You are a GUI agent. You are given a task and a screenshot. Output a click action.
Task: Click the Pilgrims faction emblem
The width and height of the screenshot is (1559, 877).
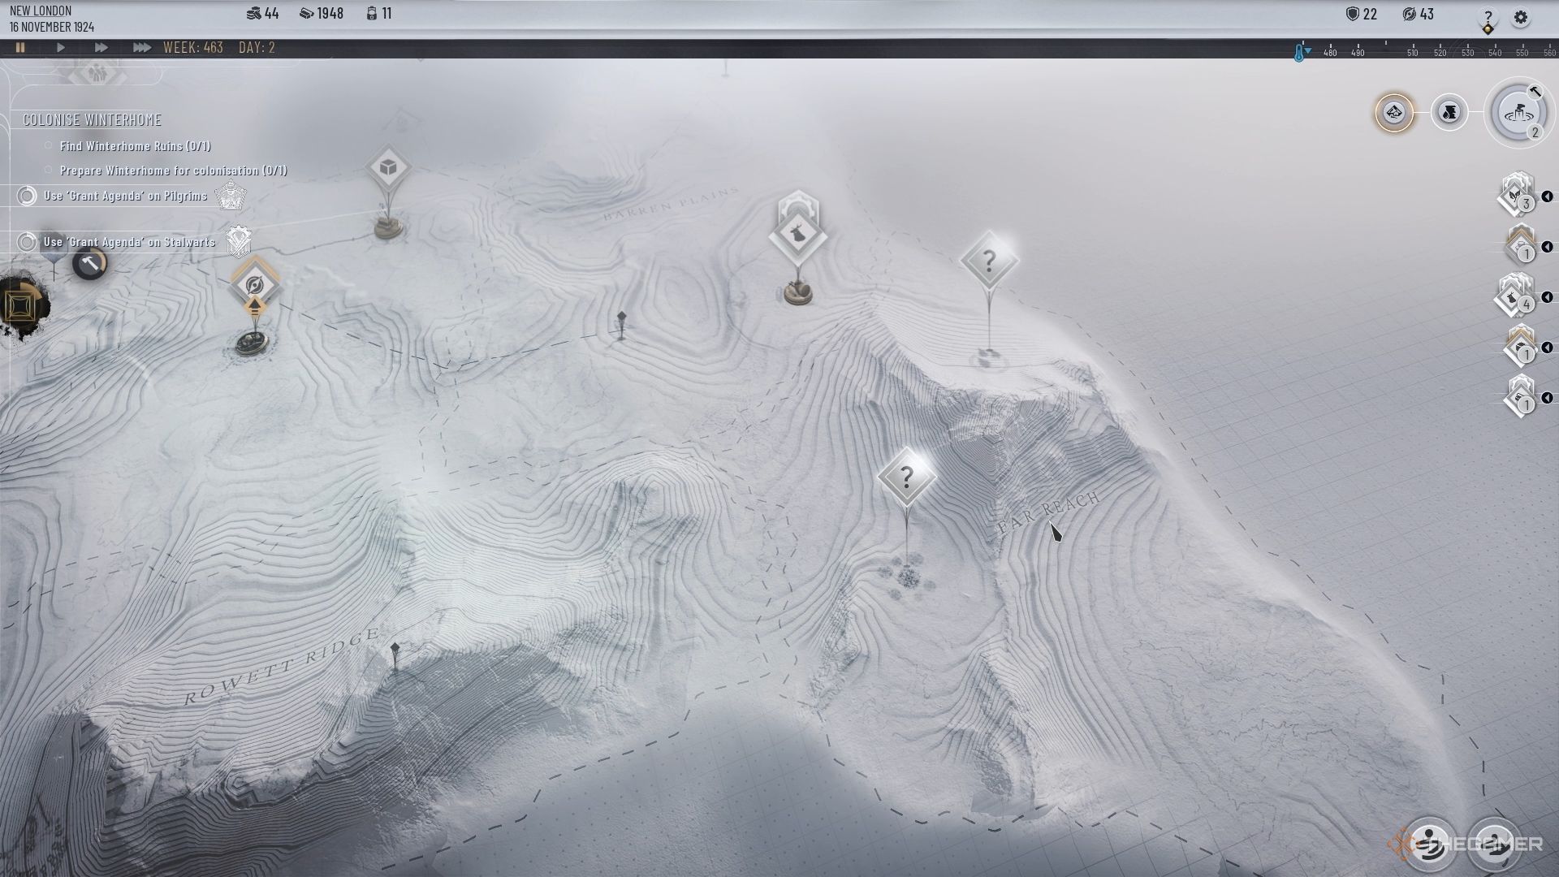pyautogui.click(x=231, y=196)
